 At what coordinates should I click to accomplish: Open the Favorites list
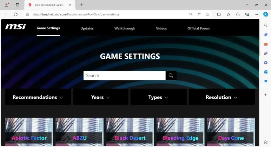coord(228,14)
